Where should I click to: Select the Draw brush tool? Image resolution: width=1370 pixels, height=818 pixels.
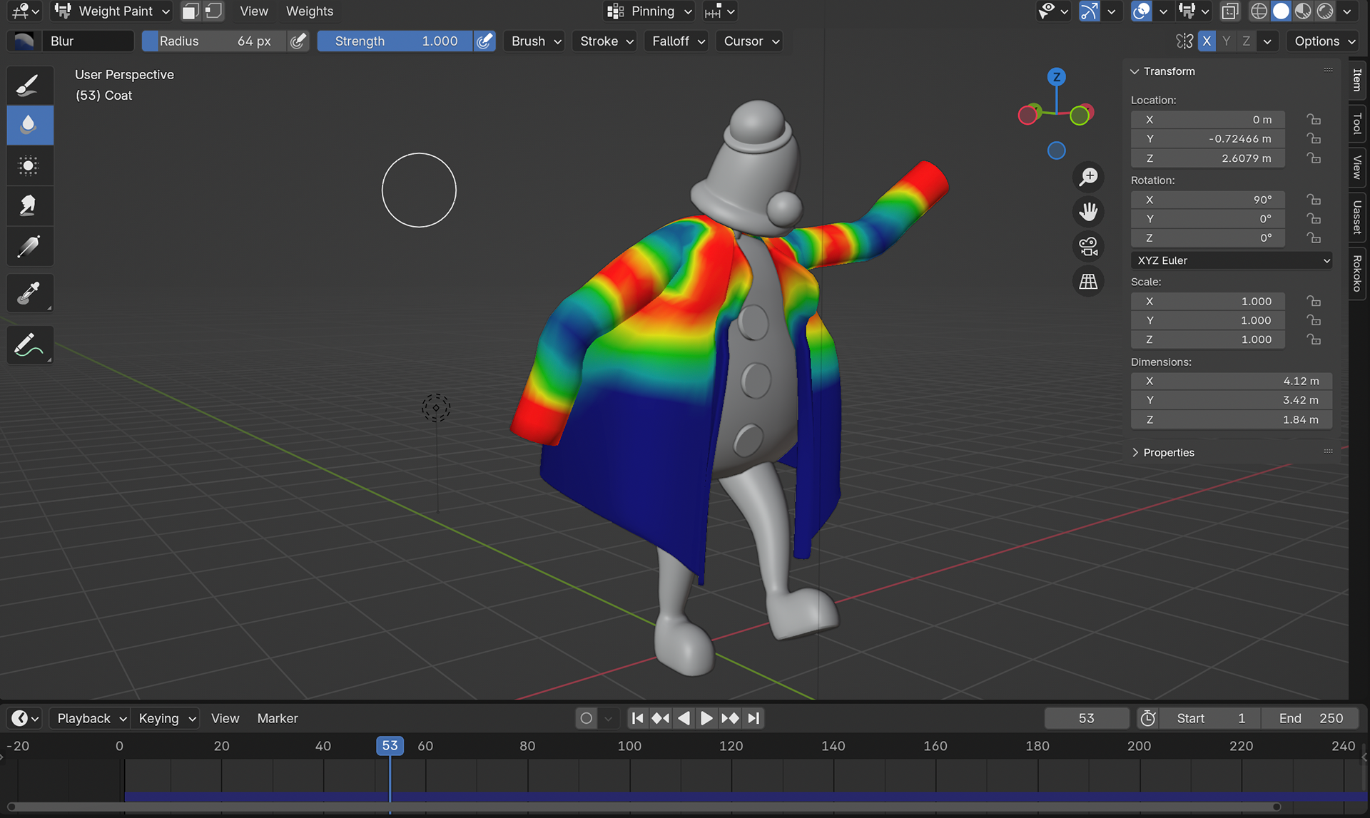pos(29,86)
